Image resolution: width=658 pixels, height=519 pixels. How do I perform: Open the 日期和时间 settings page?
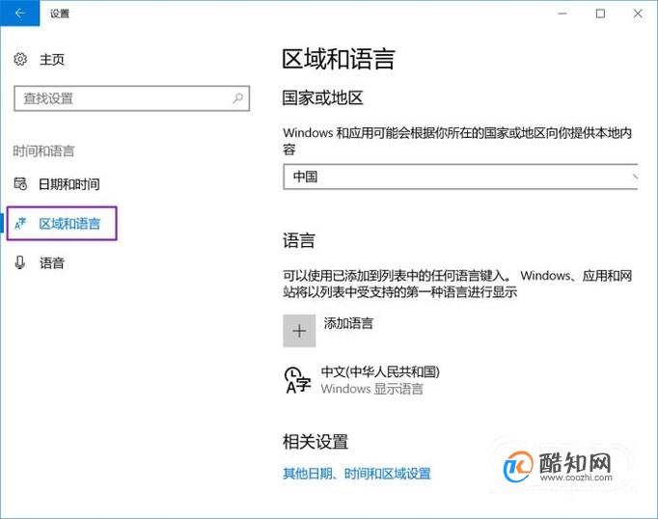[69, 184]
